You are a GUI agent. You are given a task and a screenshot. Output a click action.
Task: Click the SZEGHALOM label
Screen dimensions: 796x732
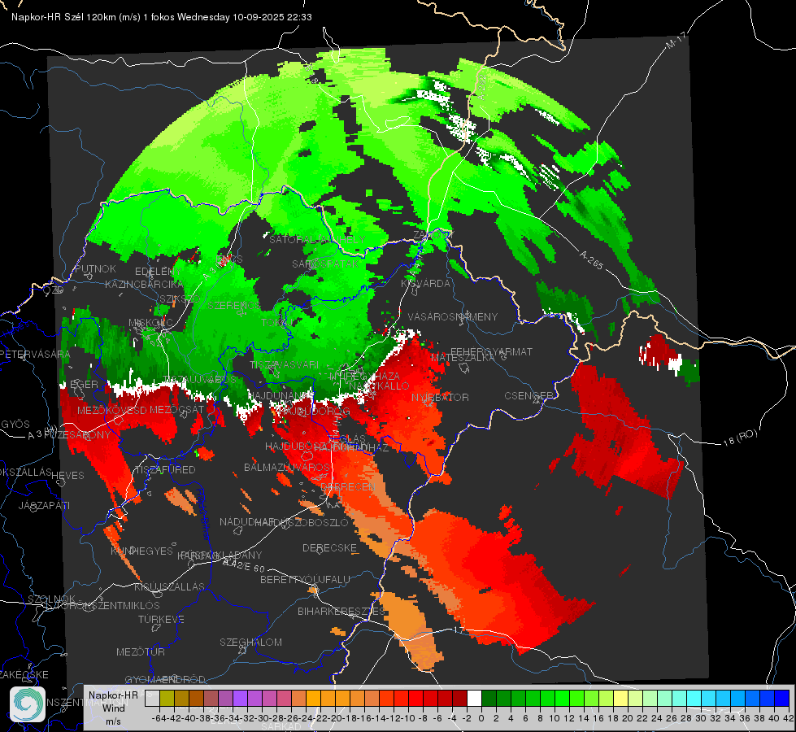(250, 642)
